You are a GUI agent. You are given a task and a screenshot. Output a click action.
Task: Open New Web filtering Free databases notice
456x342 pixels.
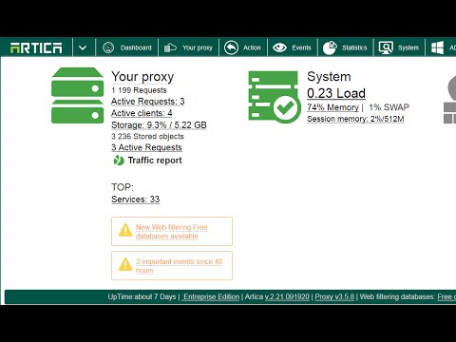[171, 232]
